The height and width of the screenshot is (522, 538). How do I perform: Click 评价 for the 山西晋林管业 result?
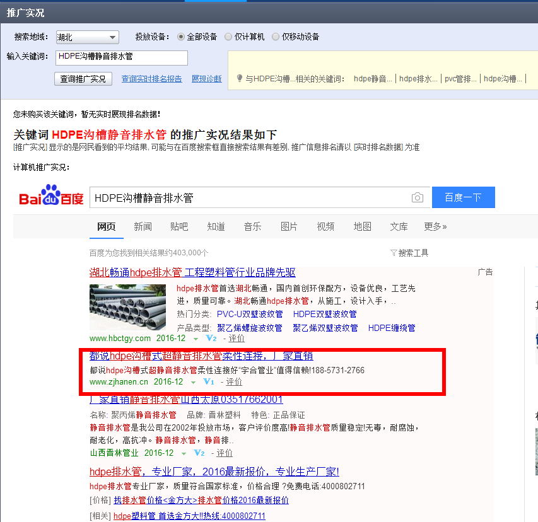(x=225, y=453)
